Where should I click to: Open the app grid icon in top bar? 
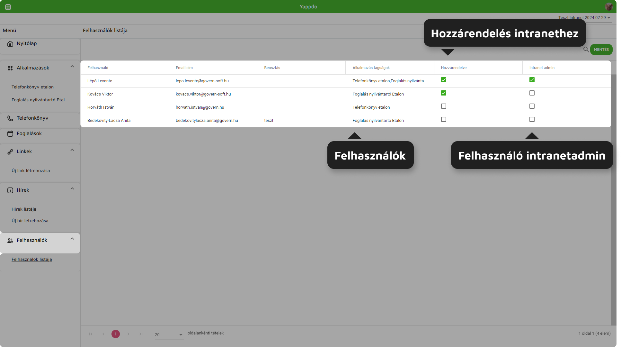8,7
